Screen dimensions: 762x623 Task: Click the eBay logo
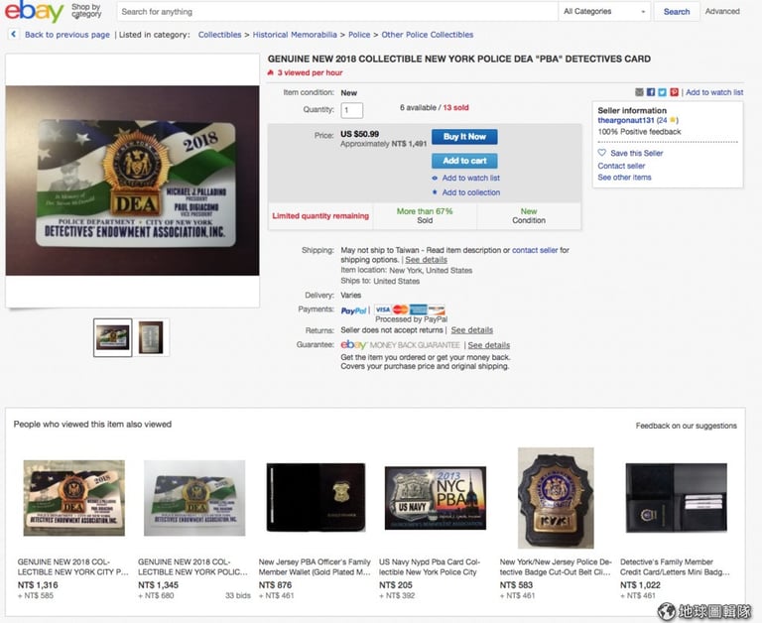(34, 11)
